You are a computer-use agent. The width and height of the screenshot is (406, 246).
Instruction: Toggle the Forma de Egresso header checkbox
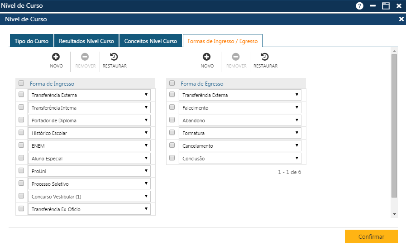(x=172, y=83)
